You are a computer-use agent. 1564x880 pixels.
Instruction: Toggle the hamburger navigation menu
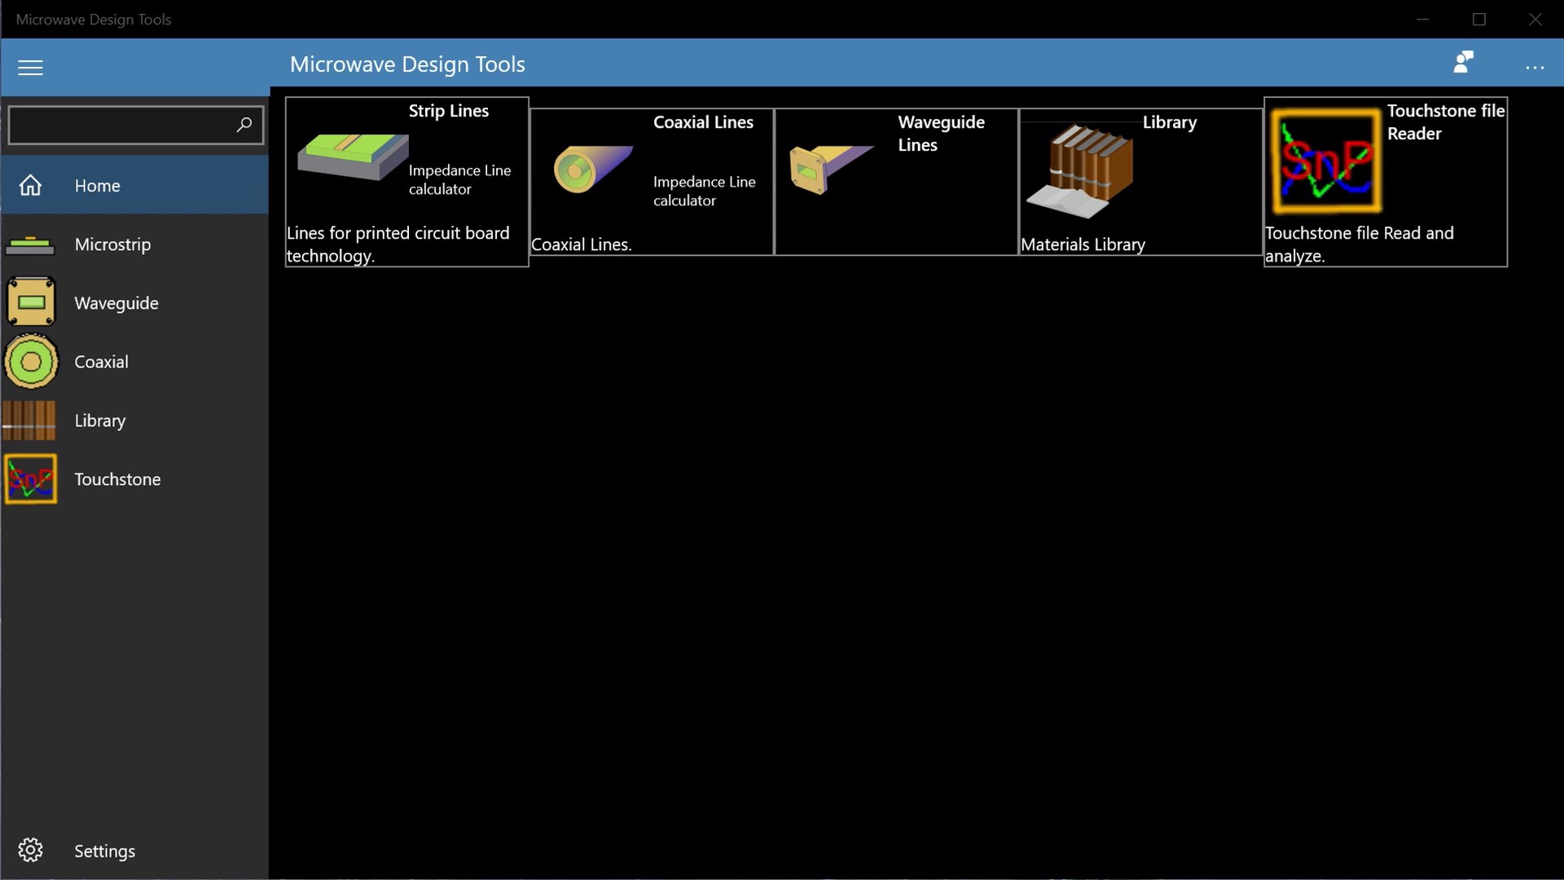[30, 68]
